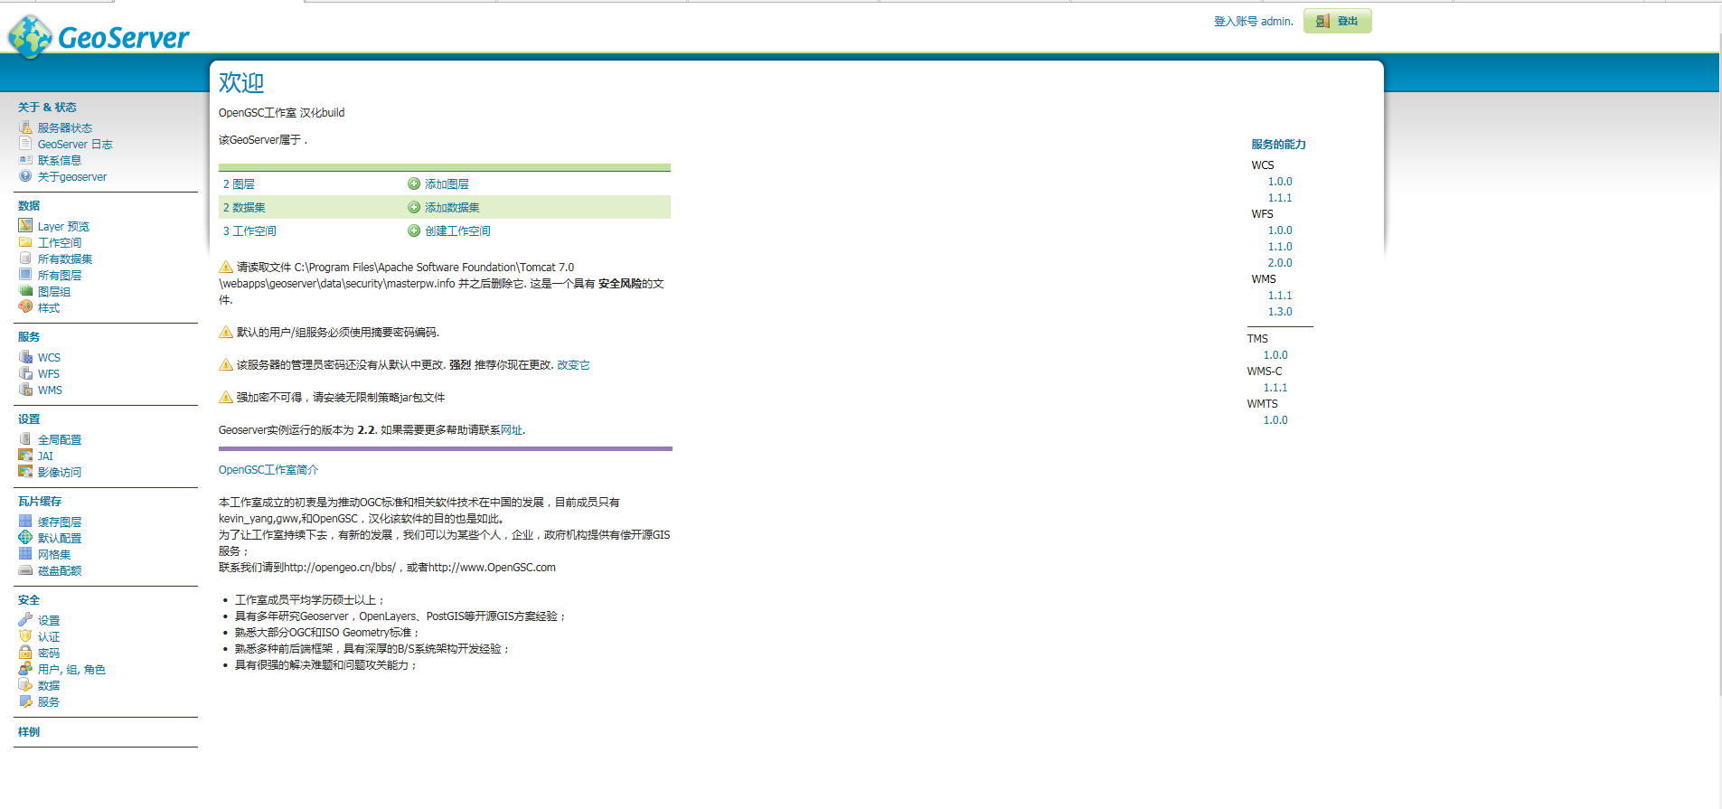Select the 样例 section heading
The width and height of the screenshot is (1722, 809).
(29, 732)
